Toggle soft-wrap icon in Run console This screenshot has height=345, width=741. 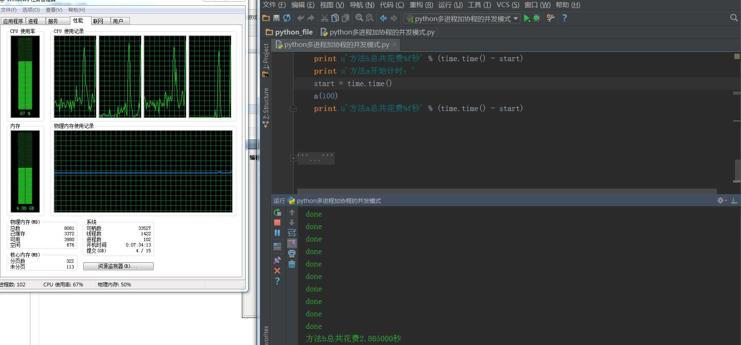click(x=292, y=233)
